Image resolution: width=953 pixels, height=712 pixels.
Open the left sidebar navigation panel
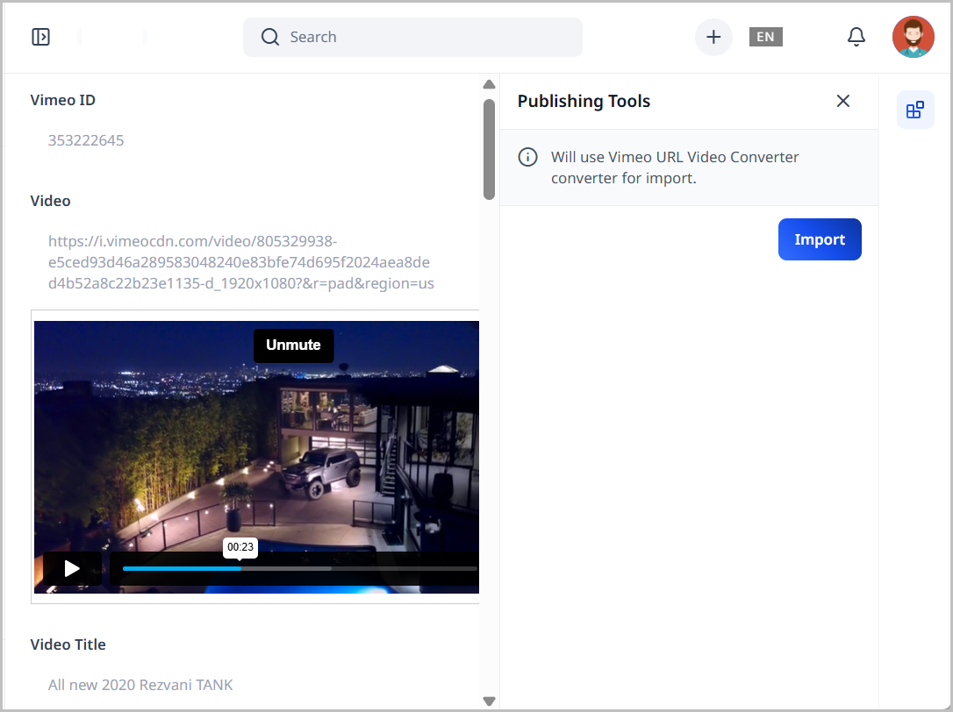(40, 37)
